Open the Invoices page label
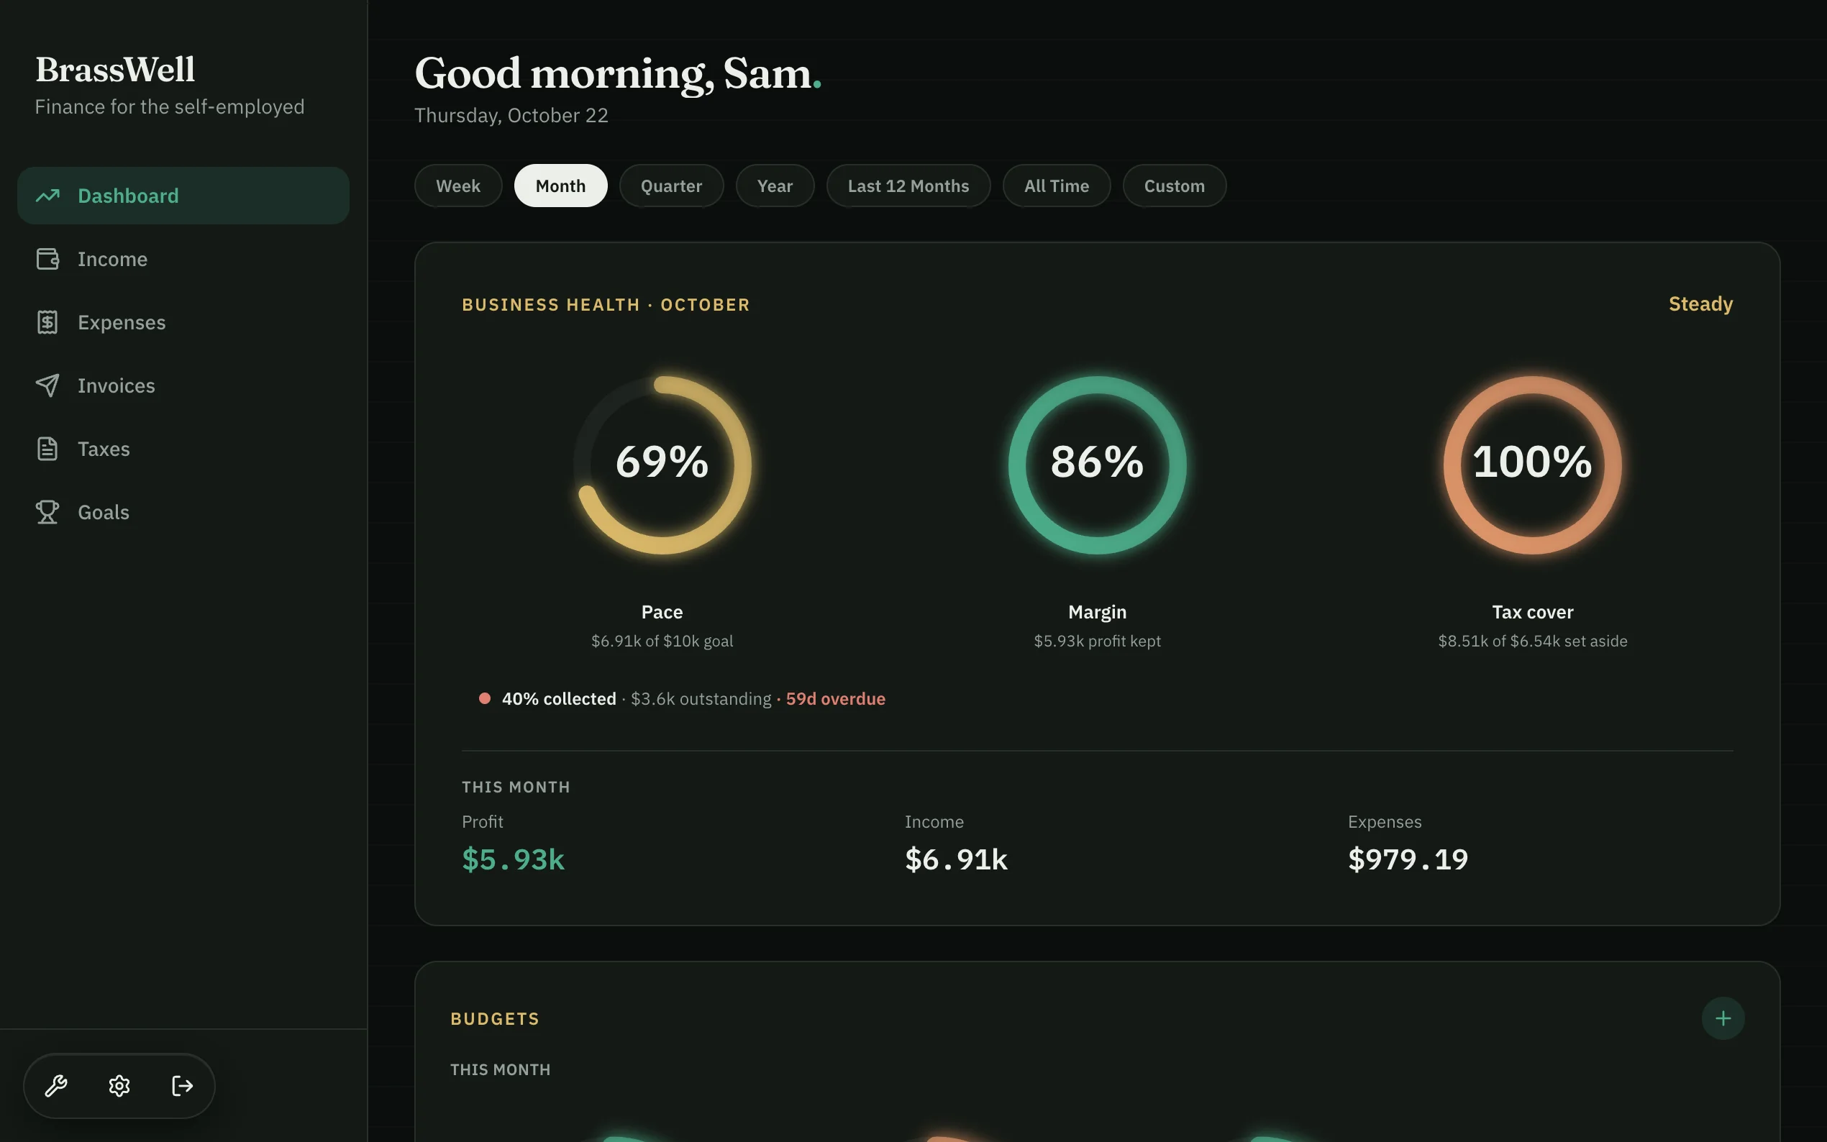This screenshot has height=1142, width=1827. tap(117, 385)
